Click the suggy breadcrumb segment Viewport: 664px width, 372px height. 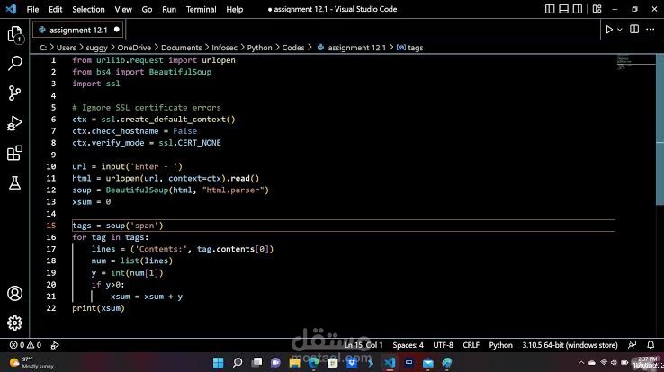point(96,48)
